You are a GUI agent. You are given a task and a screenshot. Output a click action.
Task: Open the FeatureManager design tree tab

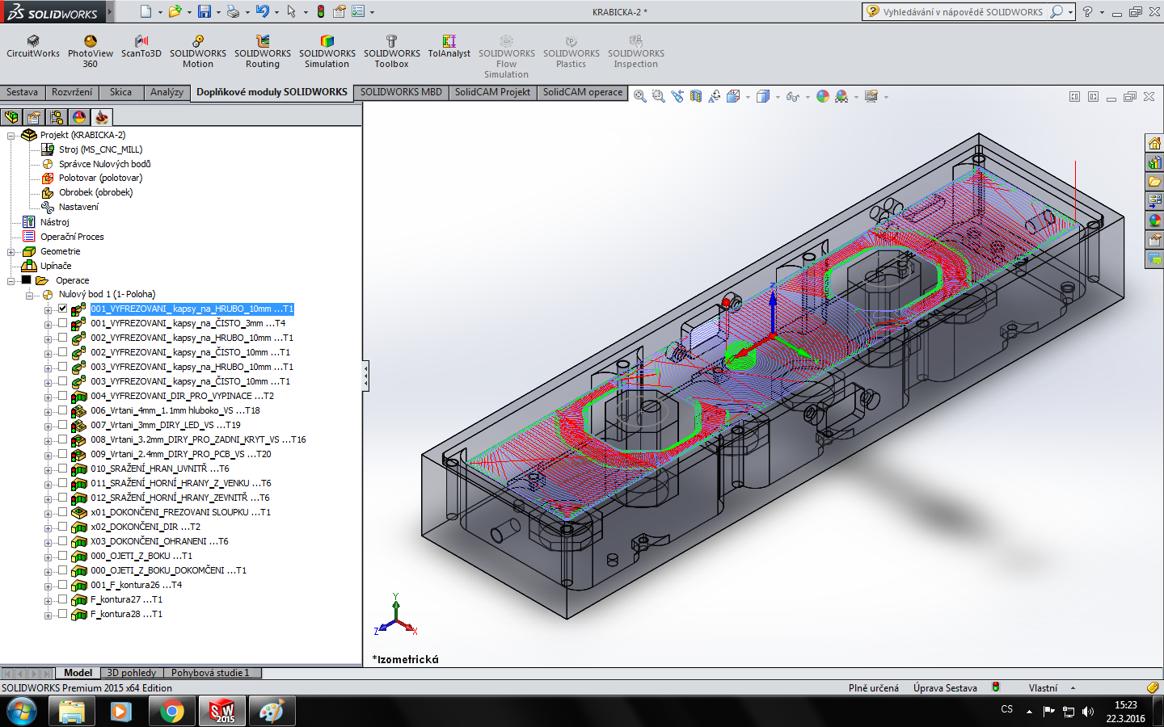pyautogui.click(x=11, y=117)
